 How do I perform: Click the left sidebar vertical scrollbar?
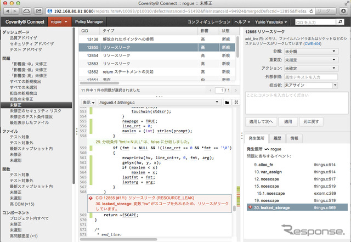[73, 105]
